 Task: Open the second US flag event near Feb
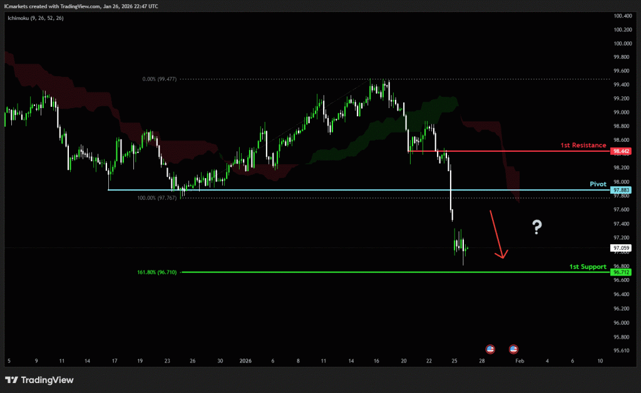point(513,349)
